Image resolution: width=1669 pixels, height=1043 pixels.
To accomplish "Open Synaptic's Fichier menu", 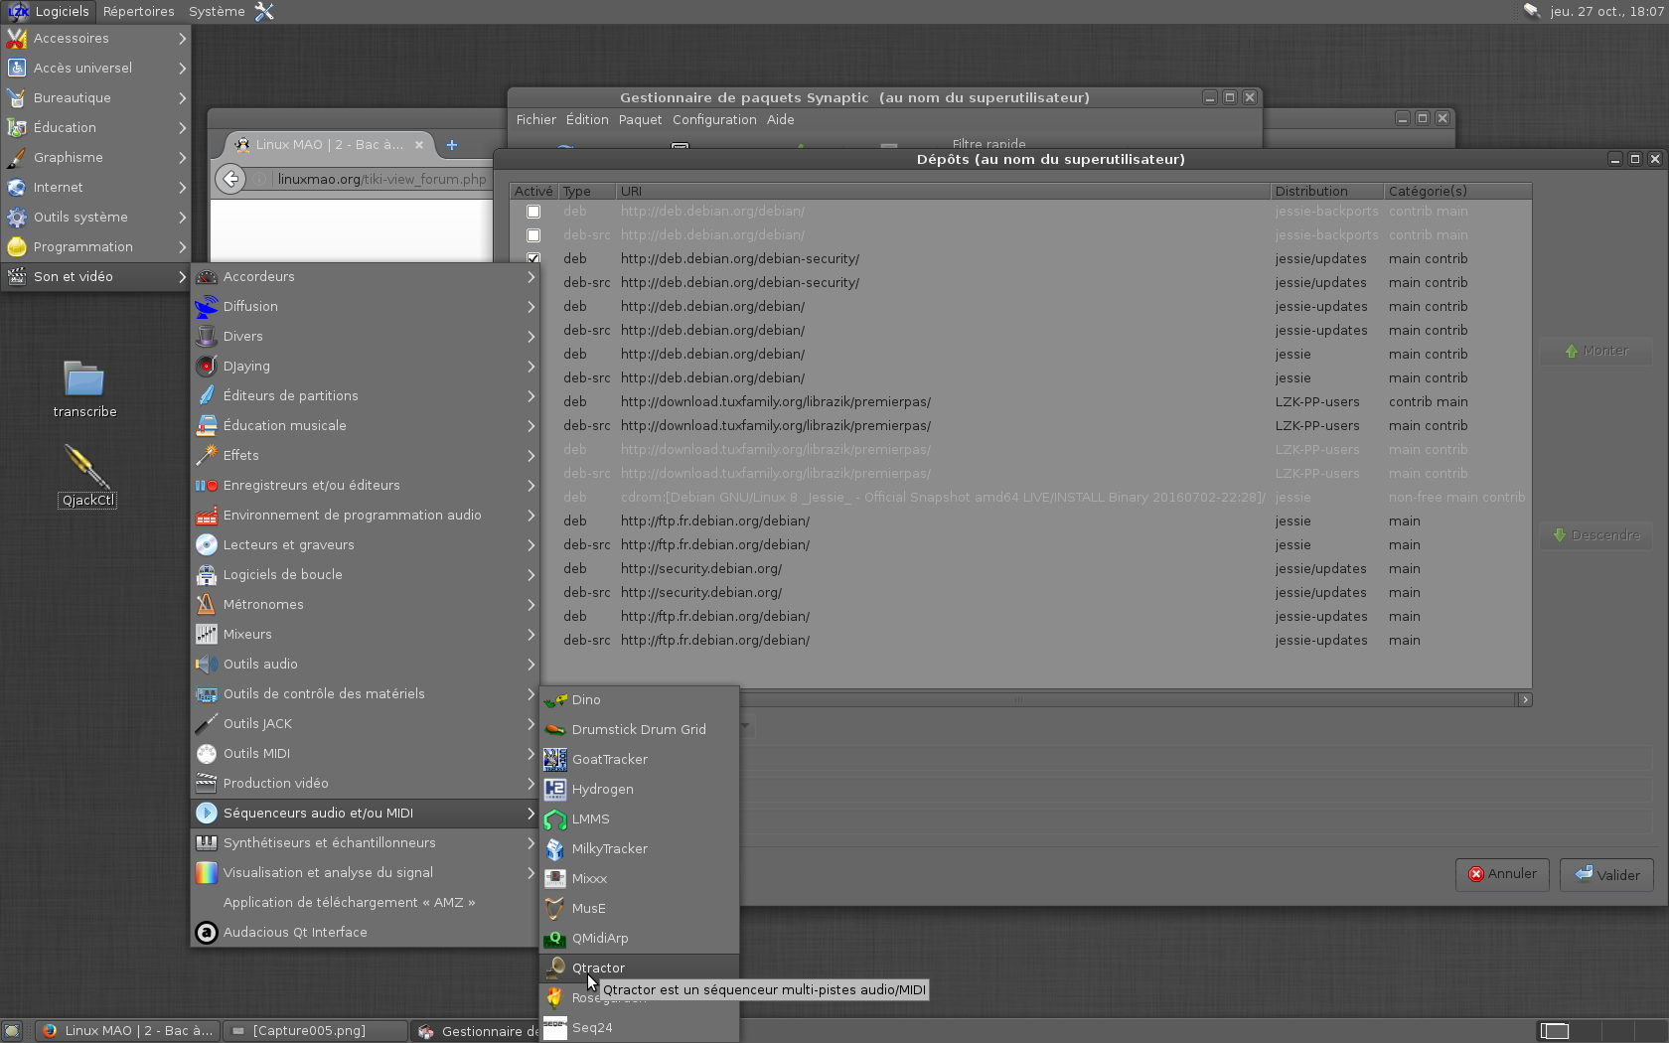I will tap(536, 119).
